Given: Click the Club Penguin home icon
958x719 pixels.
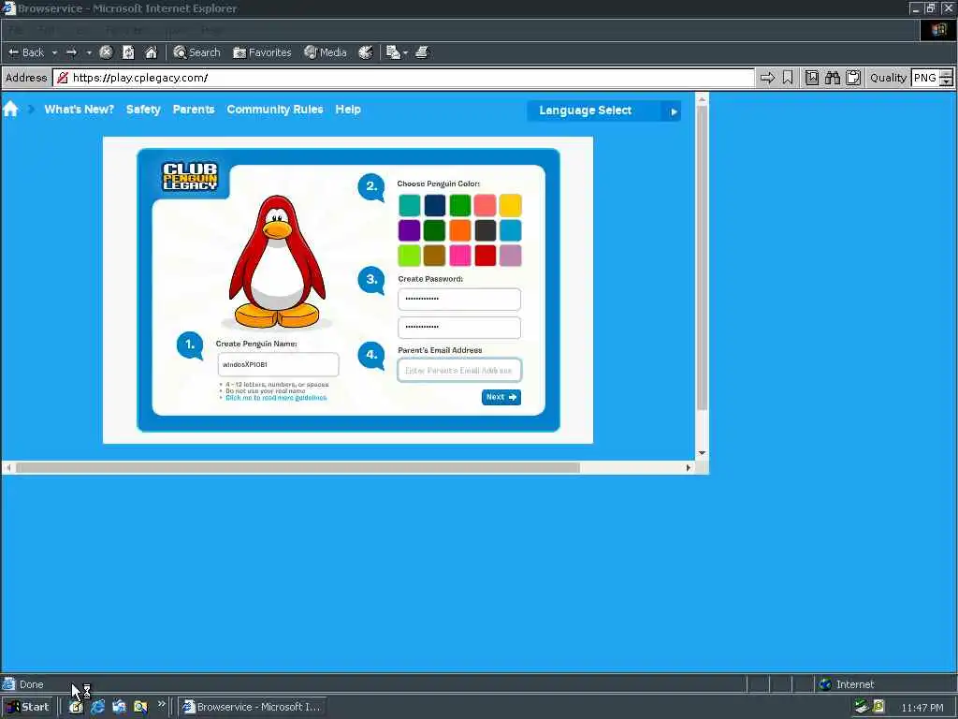Looking at the screenshot, I should [x=10, y=110].
